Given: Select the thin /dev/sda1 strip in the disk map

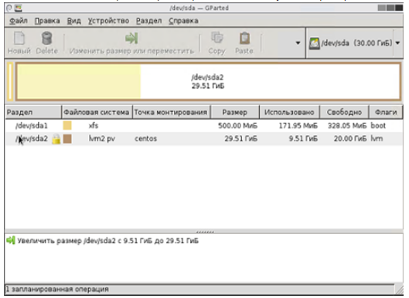Looking at the screenshot, I should [10, 82].
